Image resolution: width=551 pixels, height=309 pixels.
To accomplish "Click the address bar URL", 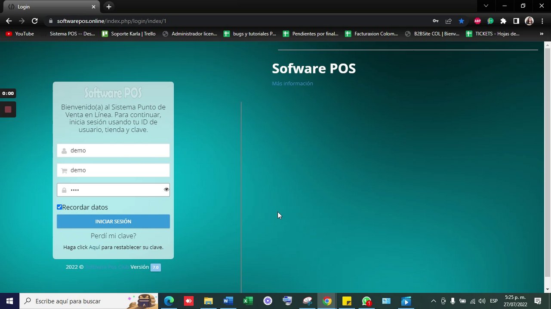I will 112,21.
